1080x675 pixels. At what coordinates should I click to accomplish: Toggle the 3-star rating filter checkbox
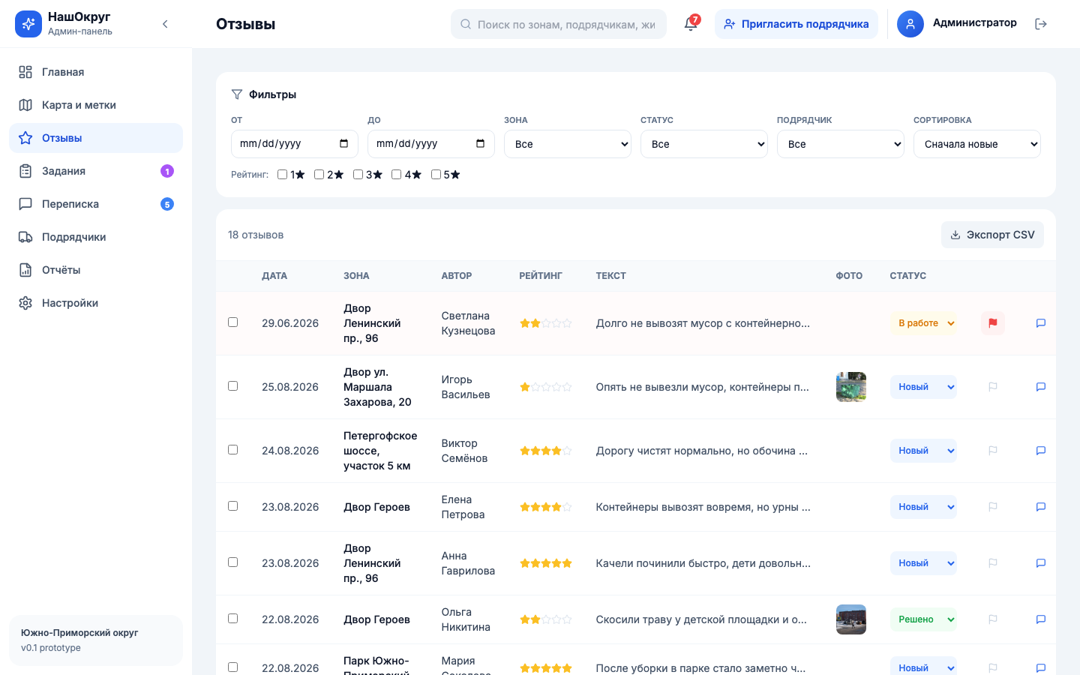pos(358,175)
